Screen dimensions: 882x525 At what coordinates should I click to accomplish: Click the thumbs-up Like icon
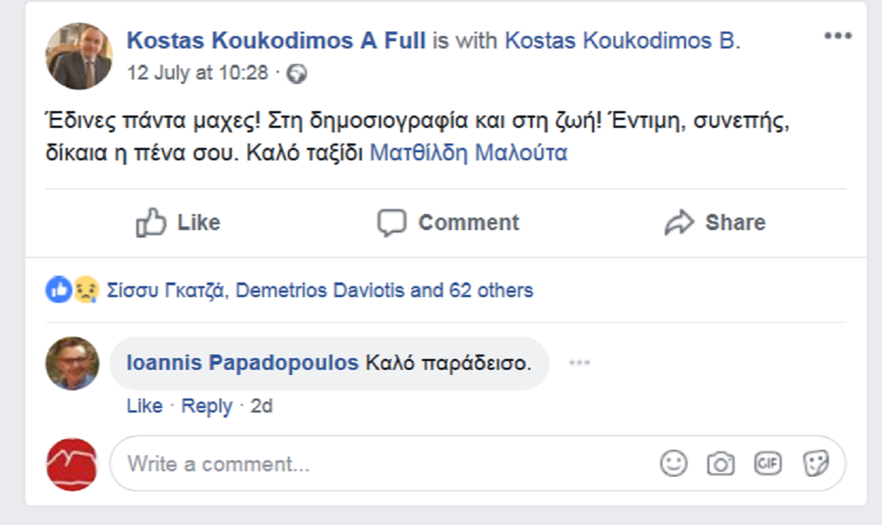[x=151, y=222]
